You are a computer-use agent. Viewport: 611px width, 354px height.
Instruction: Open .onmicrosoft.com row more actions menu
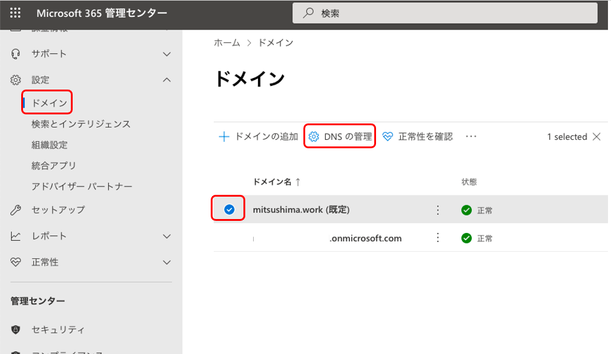[x=438, y=238]
